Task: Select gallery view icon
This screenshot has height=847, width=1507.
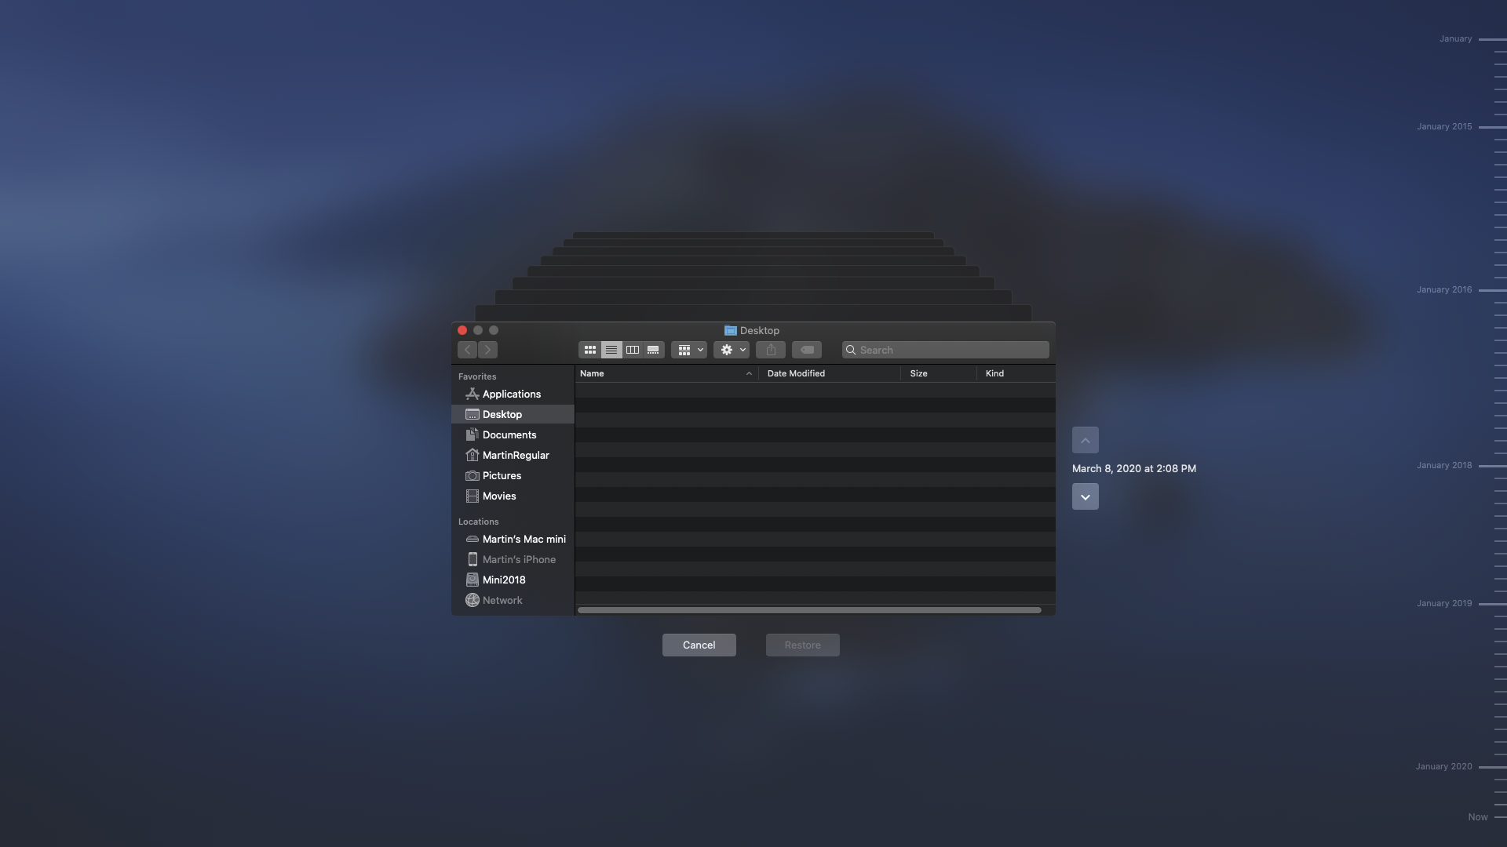Action: point(653,350)
